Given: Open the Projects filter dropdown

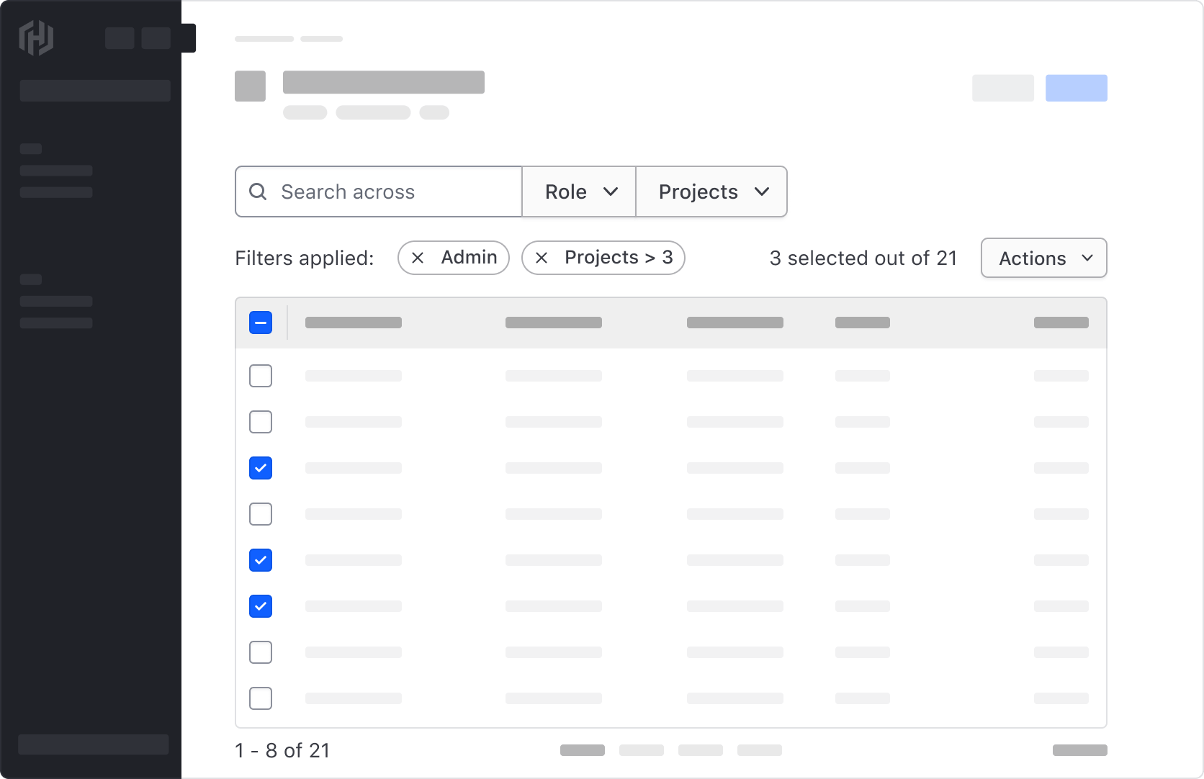Looking at the screenshot, I should (x=711, y=192).
